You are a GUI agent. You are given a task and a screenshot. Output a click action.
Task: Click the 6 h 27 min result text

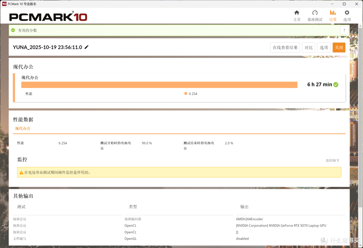320,84
